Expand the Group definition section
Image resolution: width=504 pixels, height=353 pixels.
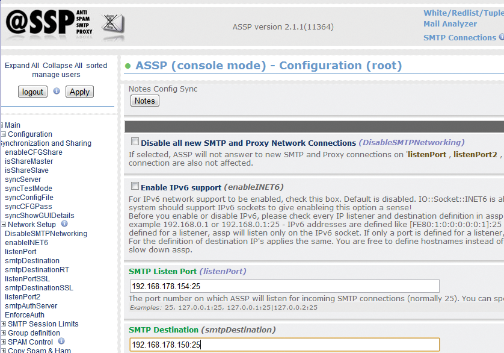click(4, 333)
